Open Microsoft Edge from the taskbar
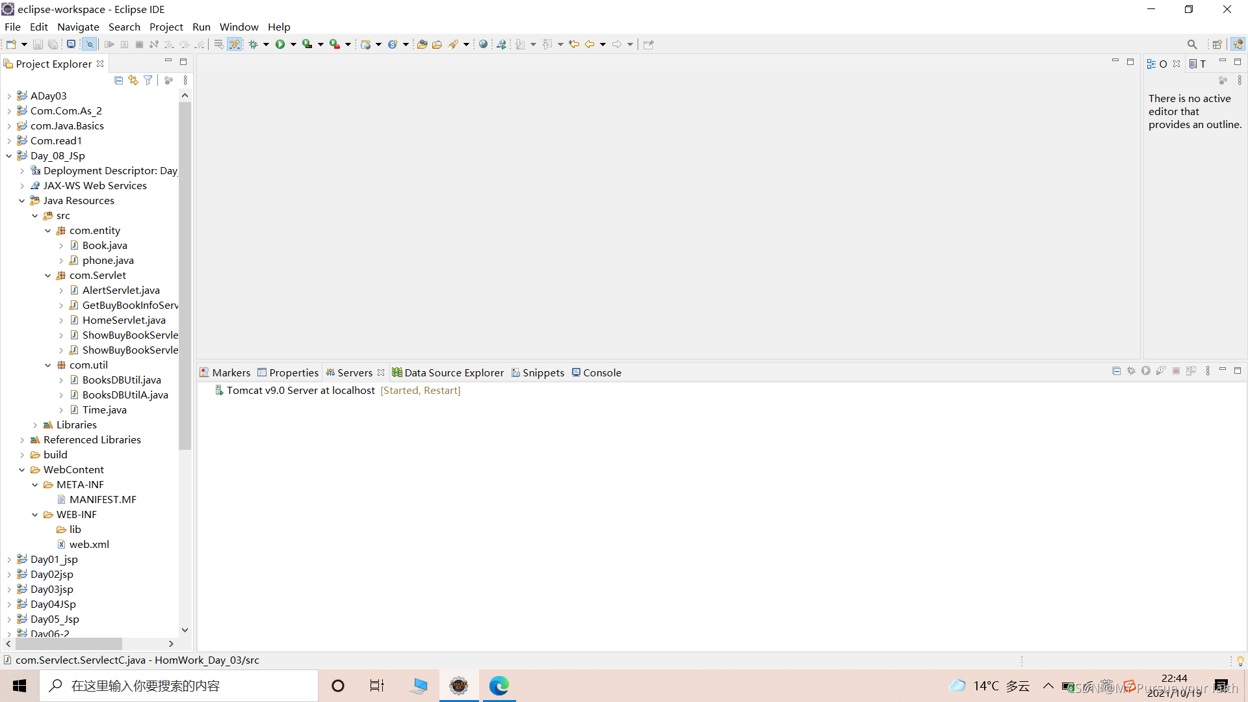The width and height of the screenshot is (1248, 702). click(x=499, y=686)
